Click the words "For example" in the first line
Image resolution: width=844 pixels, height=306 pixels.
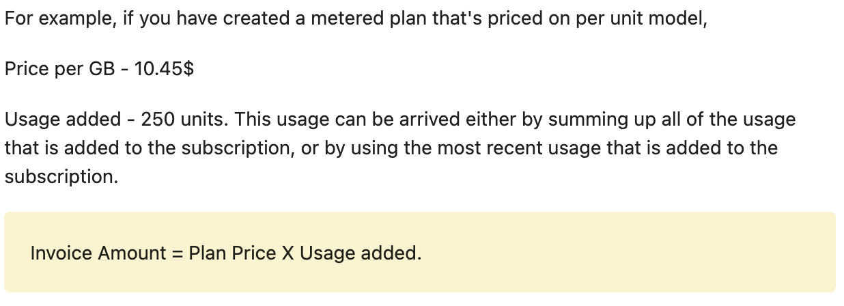[x=59, y=18]
